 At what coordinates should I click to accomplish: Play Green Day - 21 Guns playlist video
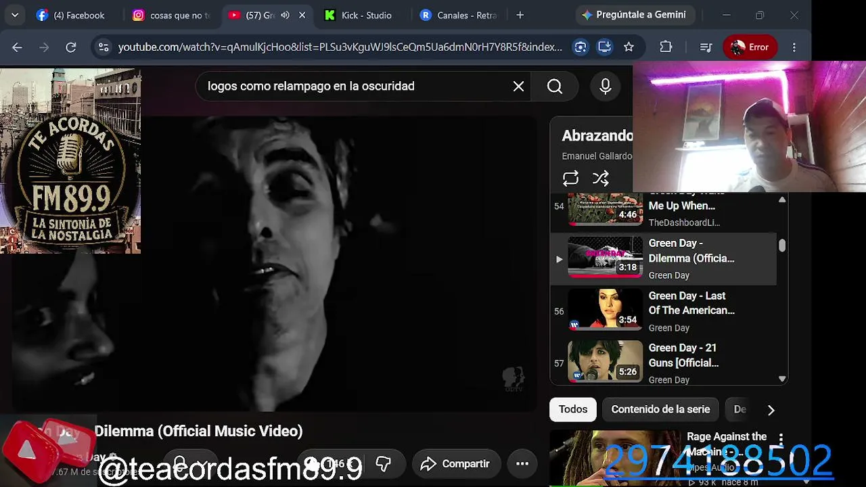coord(664,363)
